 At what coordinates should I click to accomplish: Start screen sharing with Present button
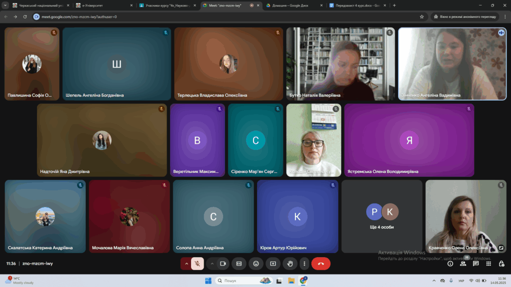pos(273,263)
